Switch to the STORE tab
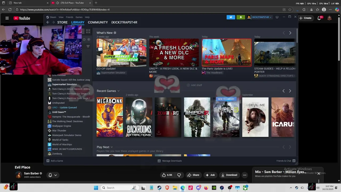Viewport: 341px width, 192px height. click(x=62, y=22)
